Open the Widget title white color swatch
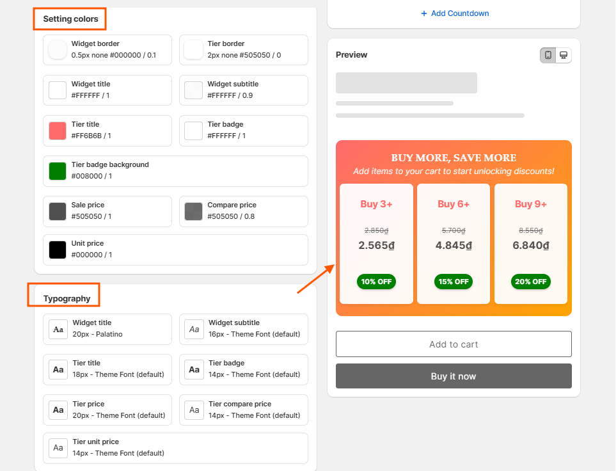Image resolution: width=616 pixels, height=471 pixels. pos(58,90)
